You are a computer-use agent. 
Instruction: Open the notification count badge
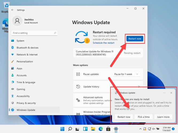[x=173, y=129]
